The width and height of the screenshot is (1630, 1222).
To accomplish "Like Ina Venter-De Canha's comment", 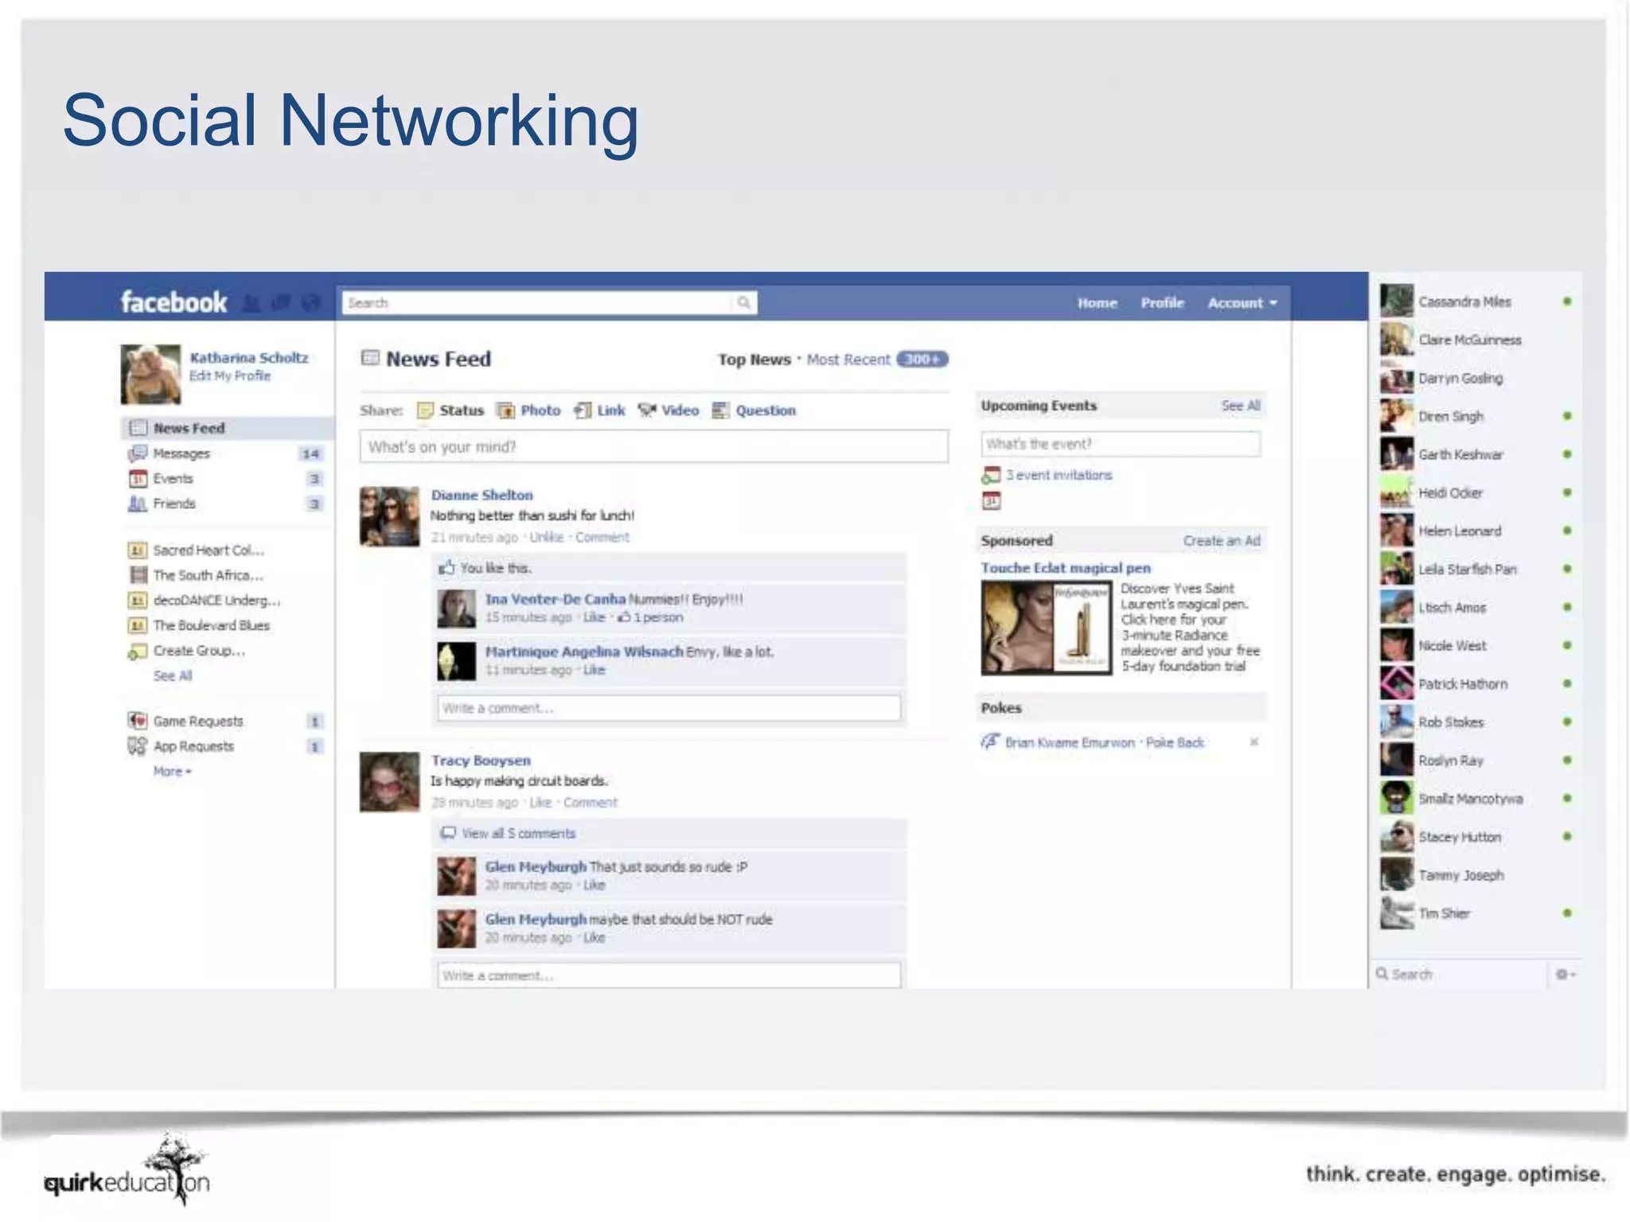I will (594, 617).
